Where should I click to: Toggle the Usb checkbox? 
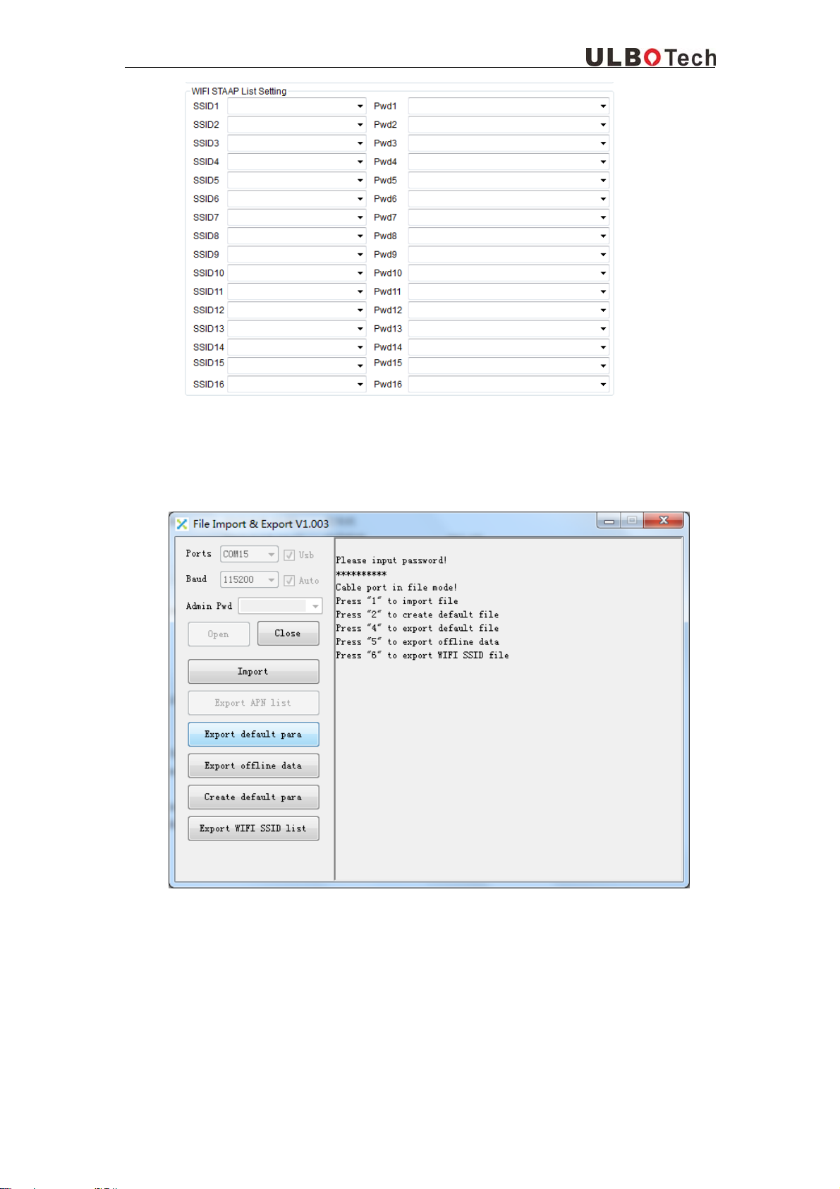pos(289,555)
